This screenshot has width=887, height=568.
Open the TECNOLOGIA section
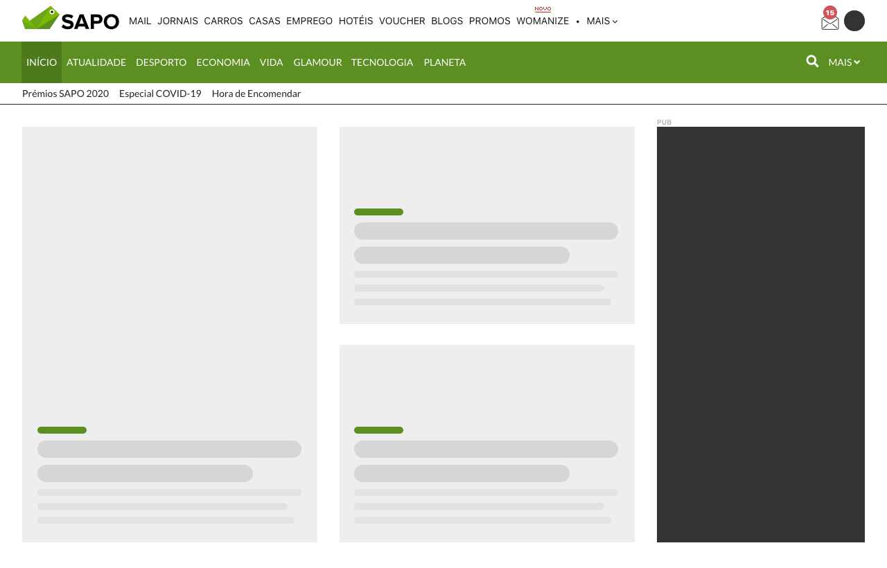pos(382,62)
